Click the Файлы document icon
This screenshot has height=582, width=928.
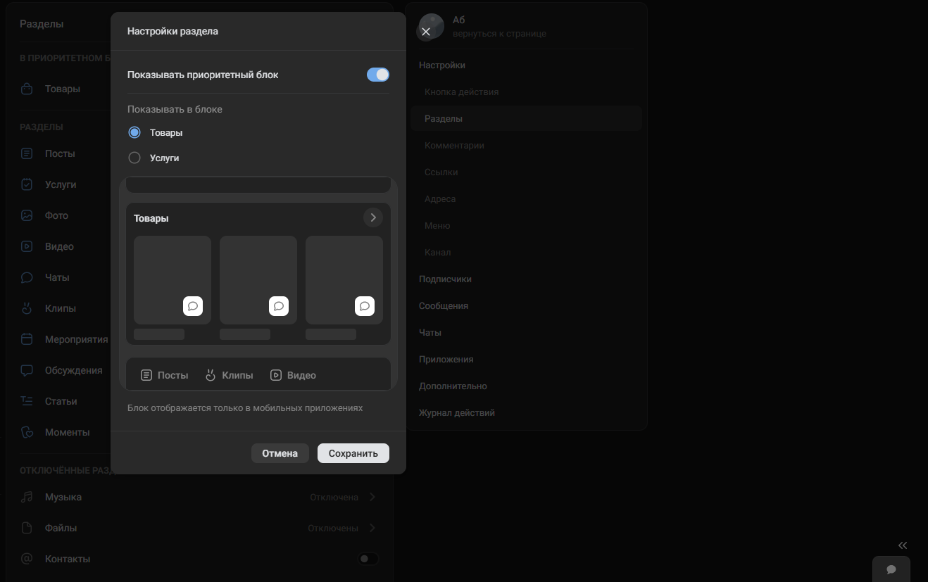(27, 528)
